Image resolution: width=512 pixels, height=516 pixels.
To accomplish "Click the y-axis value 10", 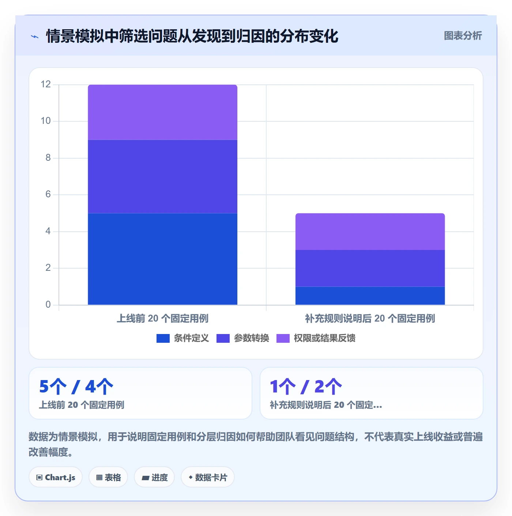I will (46, 121).
